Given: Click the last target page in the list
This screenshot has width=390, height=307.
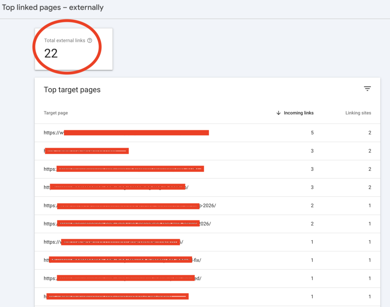Looking at the screenshot, I should (116, 296).
